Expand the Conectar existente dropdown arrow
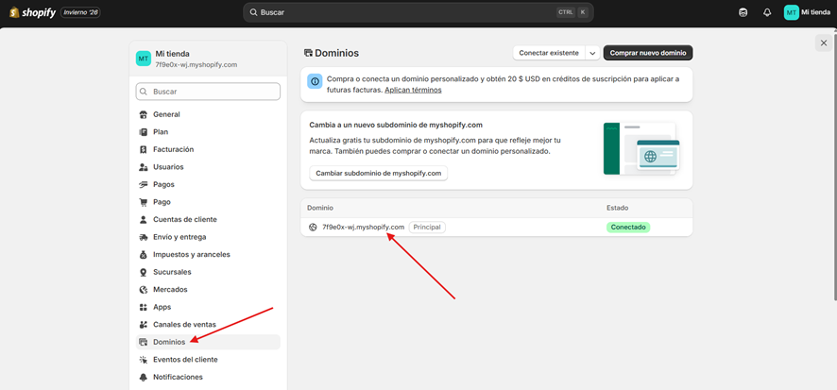Screen dimensions: 837x390 [592, 53]
